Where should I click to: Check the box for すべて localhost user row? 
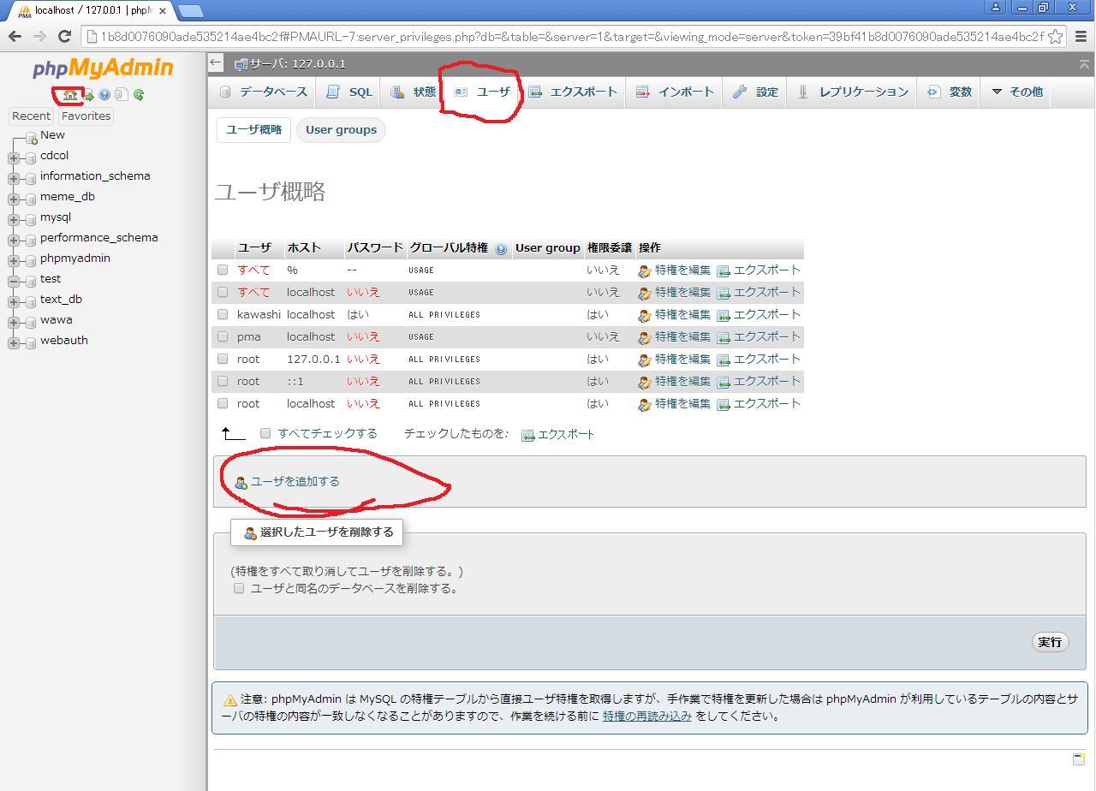[223, 292]
